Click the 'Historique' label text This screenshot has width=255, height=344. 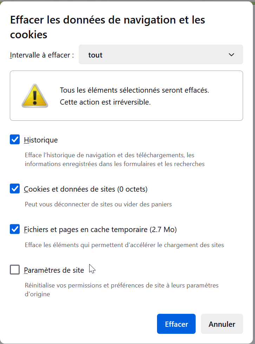point(41,140)
